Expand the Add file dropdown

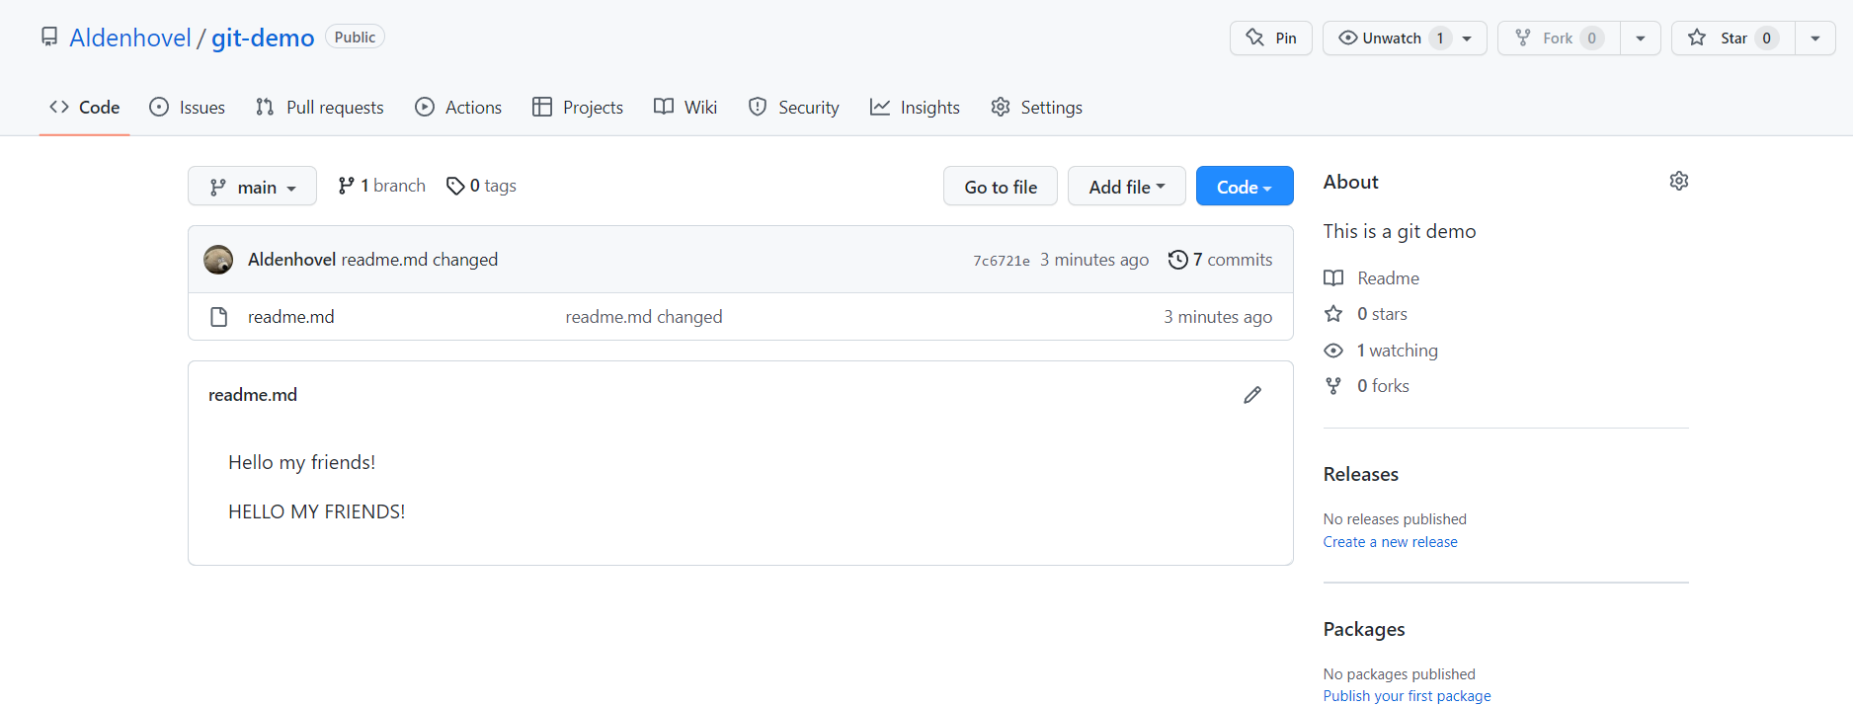pos(1126,186)
